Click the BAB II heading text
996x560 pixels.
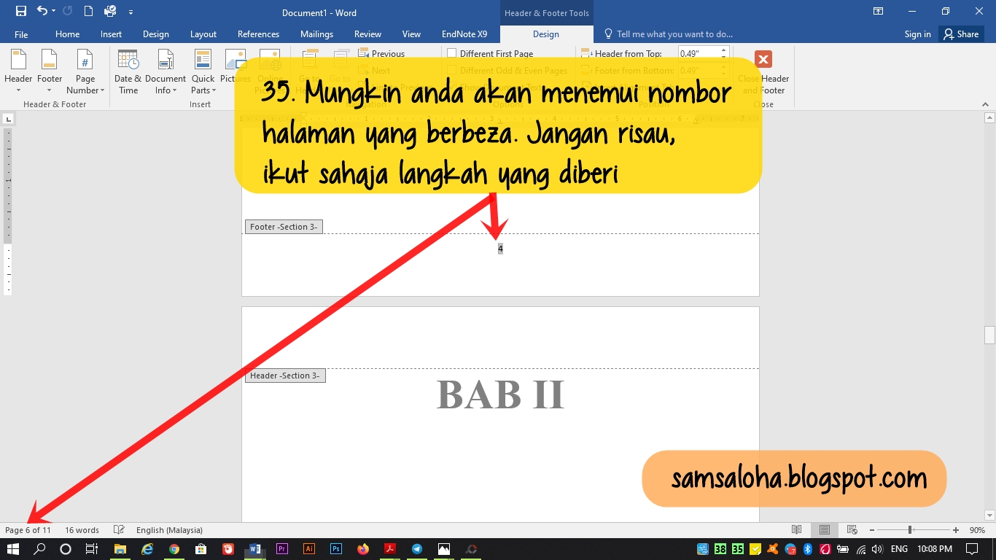pos(500,394)
